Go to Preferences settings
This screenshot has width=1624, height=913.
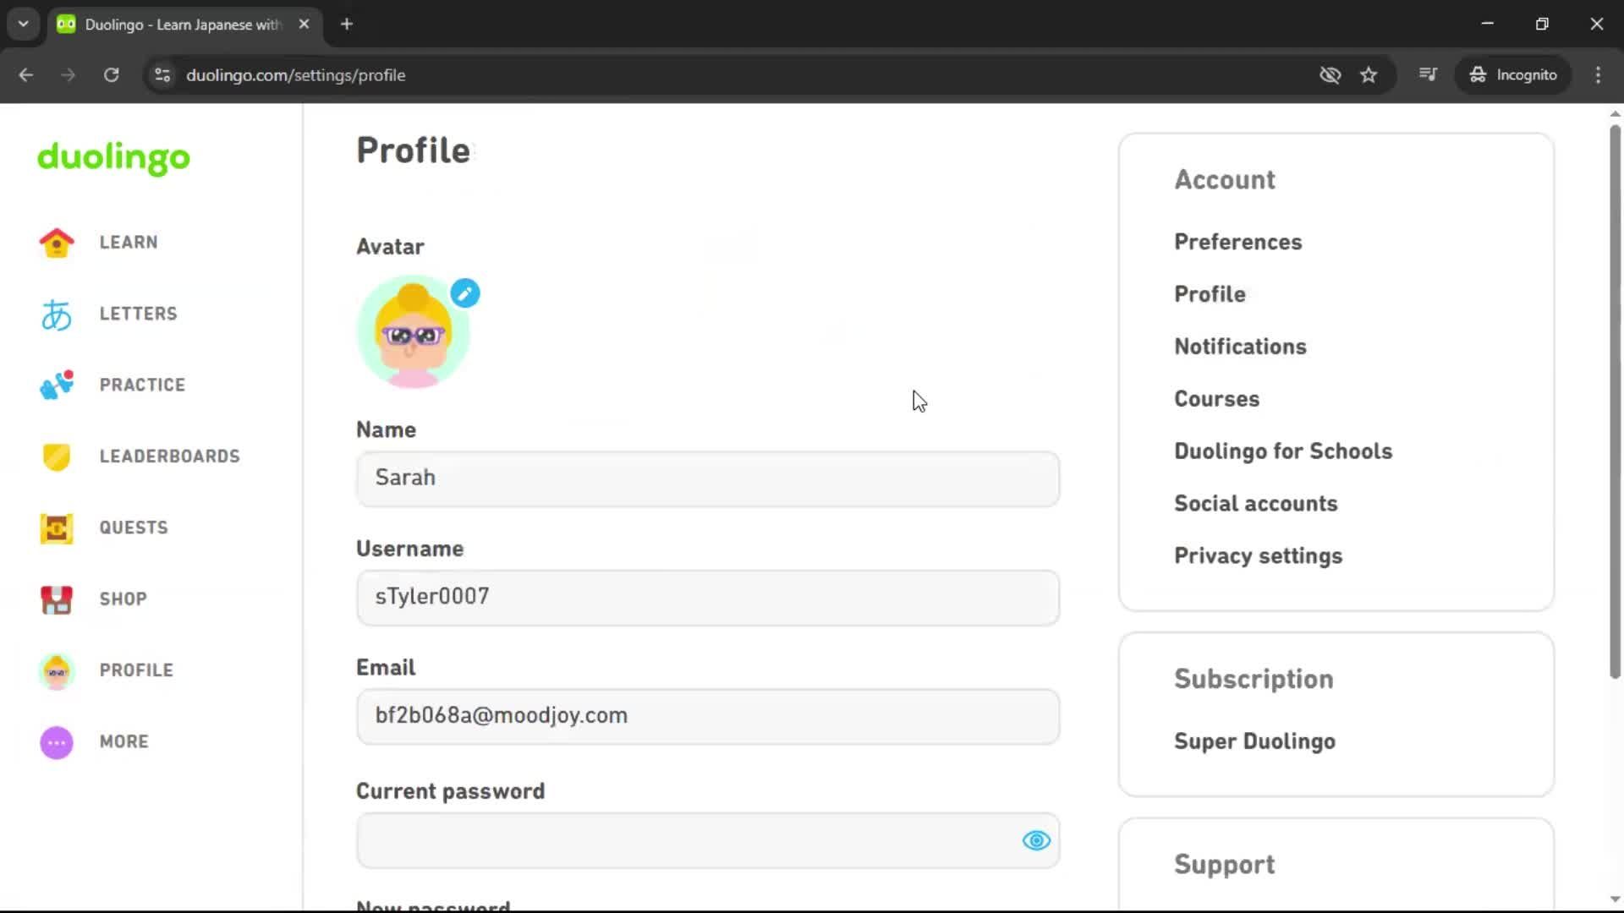[1237, 242]
